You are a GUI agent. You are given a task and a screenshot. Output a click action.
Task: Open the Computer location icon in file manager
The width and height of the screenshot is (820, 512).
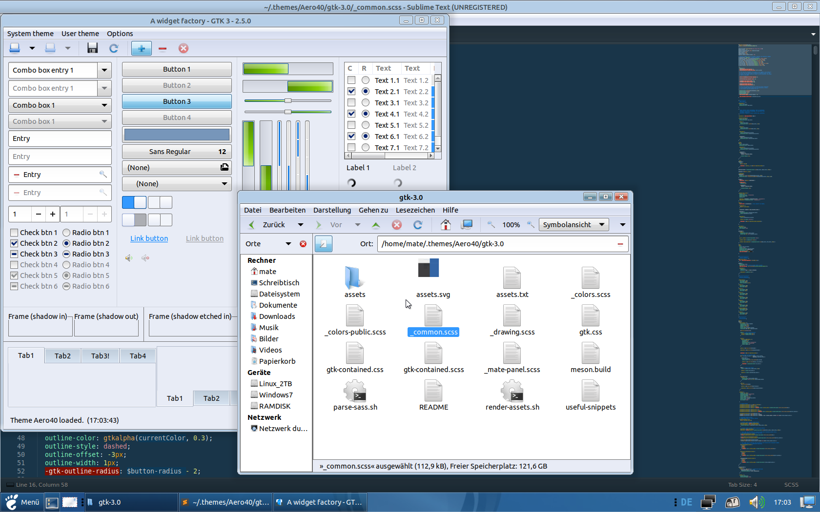coord(467,224)
